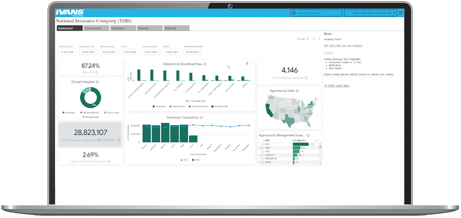Open the hamburger menu in the header
This screenshot has width=461, height=218.
[401, 13]
